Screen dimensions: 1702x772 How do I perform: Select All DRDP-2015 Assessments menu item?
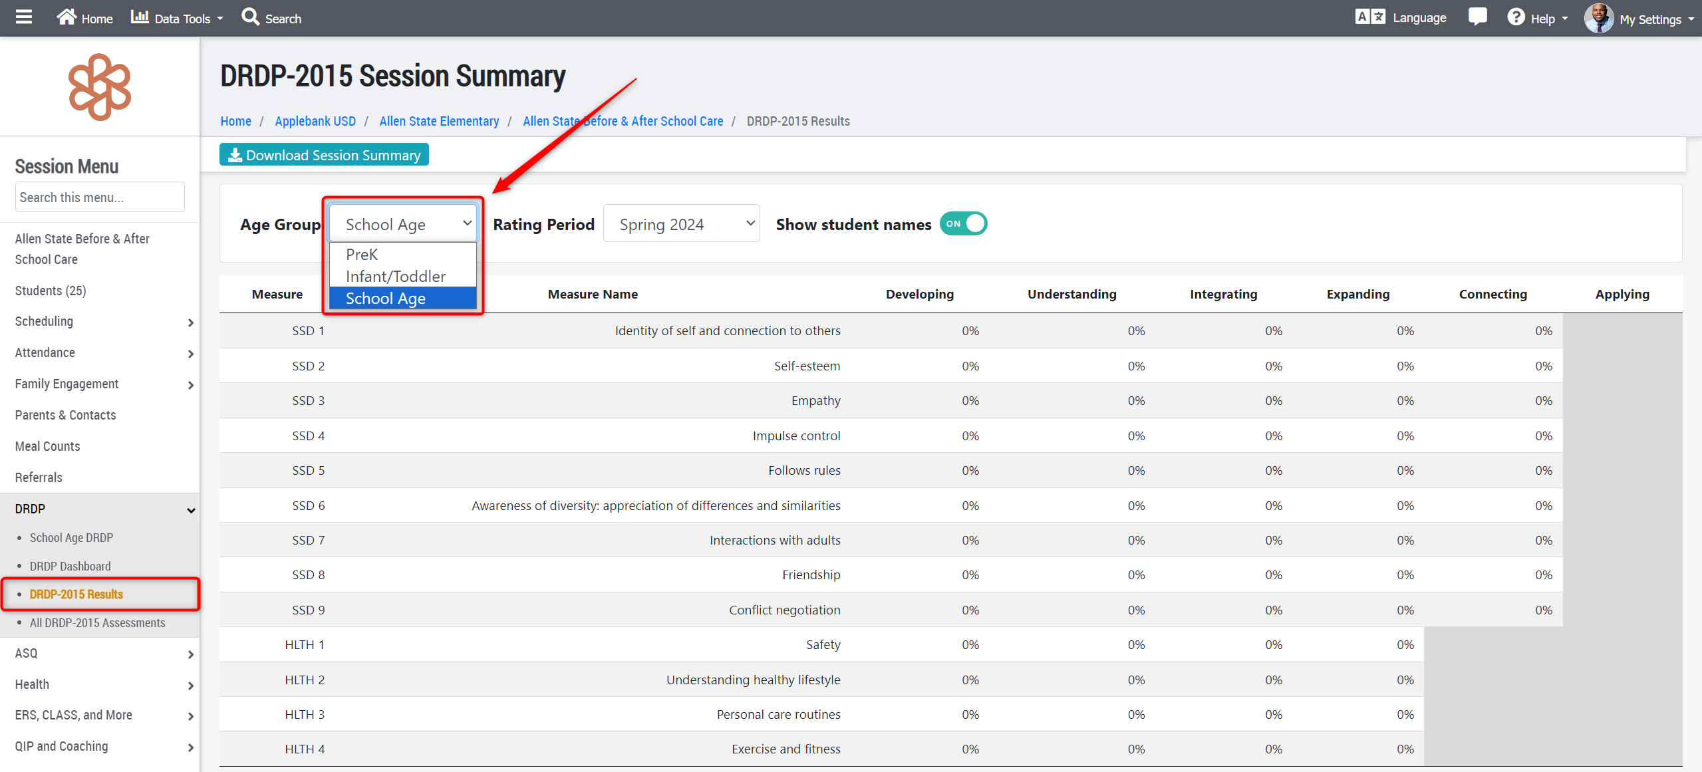(x=97, y=623)
